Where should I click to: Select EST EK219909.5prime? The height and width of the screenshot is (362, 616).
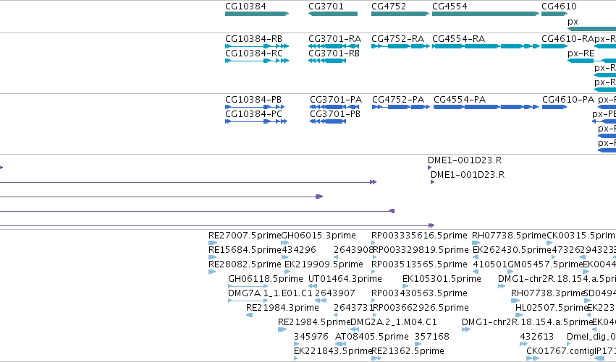pos(324,264)
